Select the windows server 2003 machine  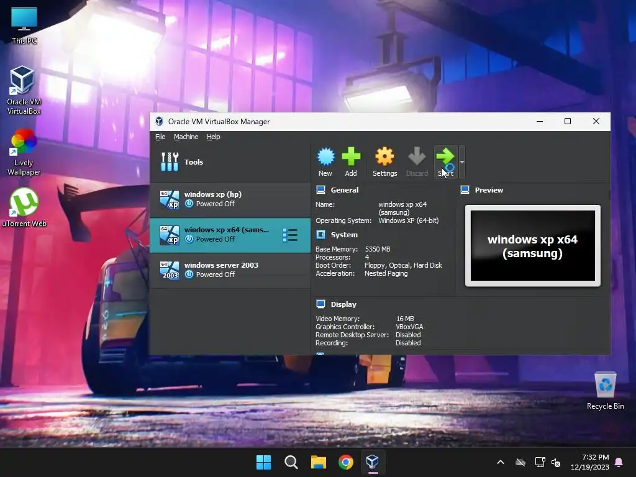(x=230, y=270)
